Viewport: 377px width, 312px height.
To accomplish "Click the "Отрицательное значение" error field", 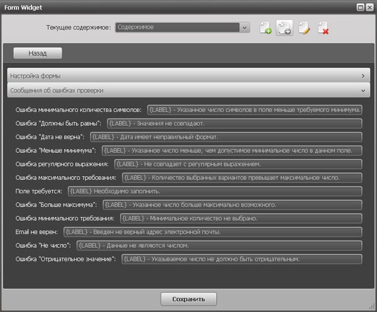I will click(x=241, y=259).
